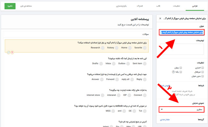The width and height of the screenshot is (208, 127).
Task: Select the question about outlook file extension
Action: click(110, 106)
